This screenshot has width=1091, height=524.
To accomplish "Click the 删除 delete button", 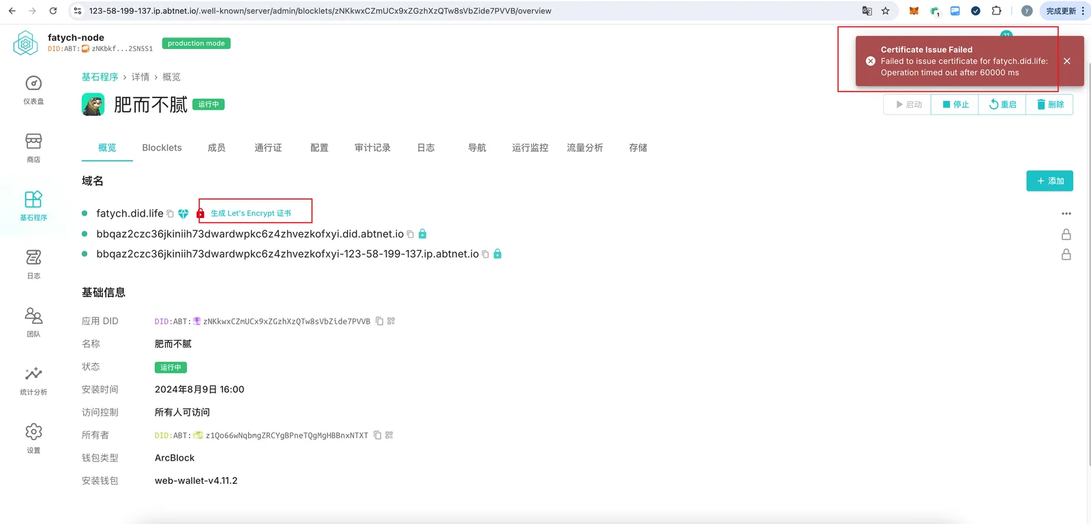I will pyautogui.click(x=1050, y=104).
